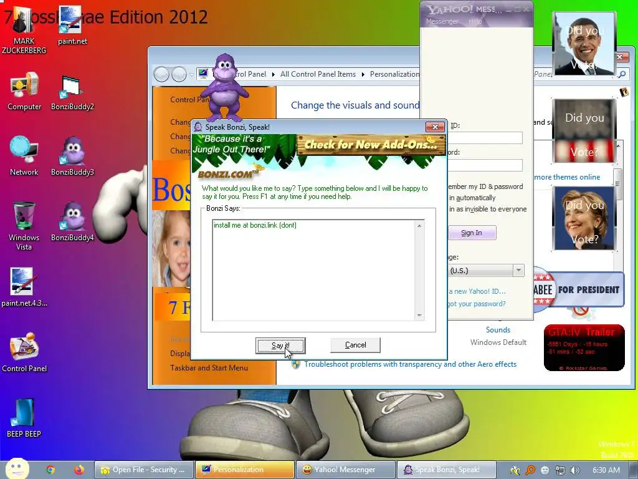Image resolution: width=638 pixels, height=479 pixels.
Task: Click Personalization breadcrumb in address bar
Action: pyautogui.click(x=394, y=74)
